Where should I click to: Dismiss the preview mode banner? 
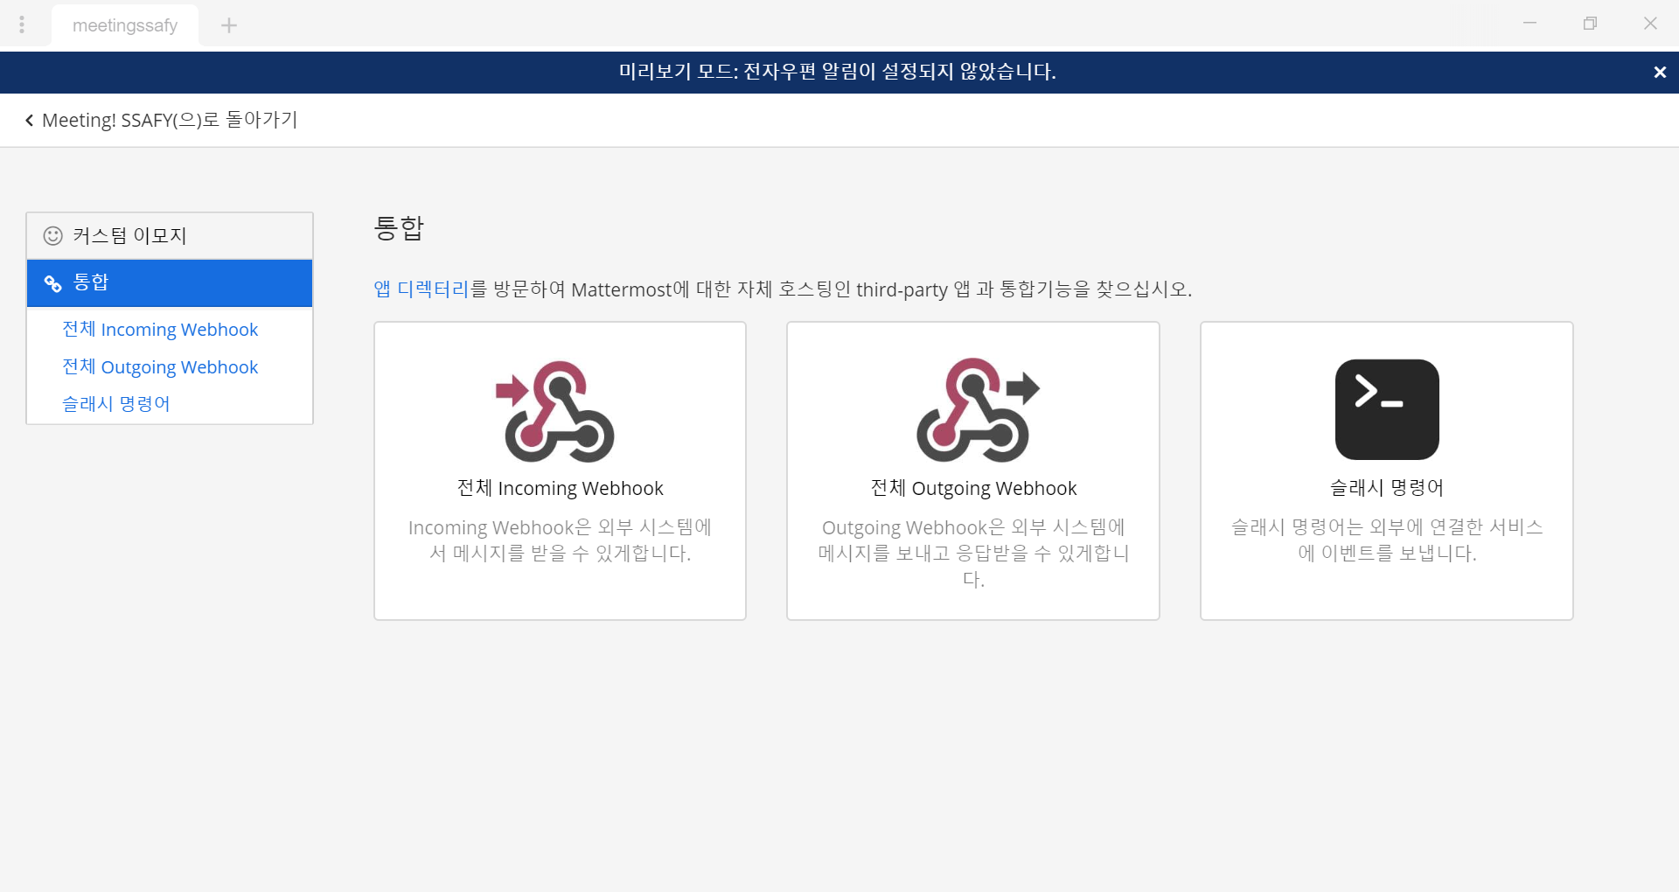[x=1659, y=73]
